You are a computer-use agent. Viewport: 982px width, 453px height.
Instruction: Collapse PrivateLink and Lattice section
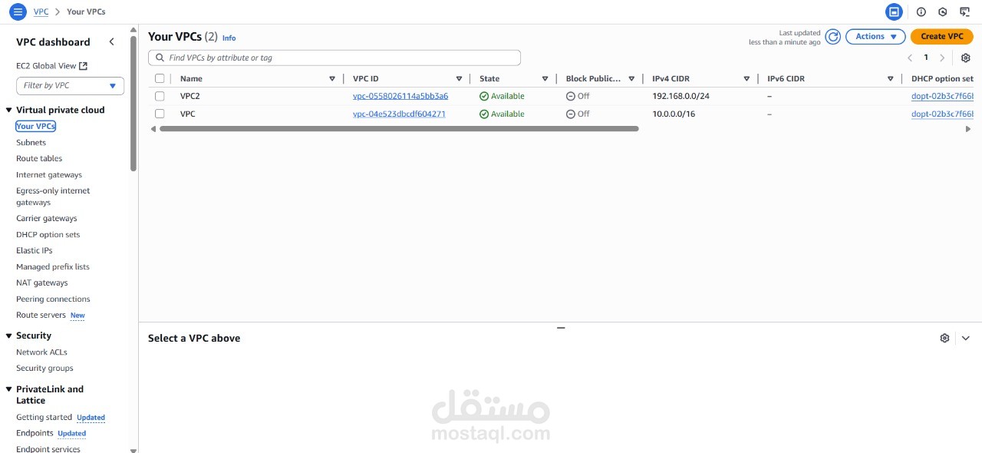(x=8, y=389)
